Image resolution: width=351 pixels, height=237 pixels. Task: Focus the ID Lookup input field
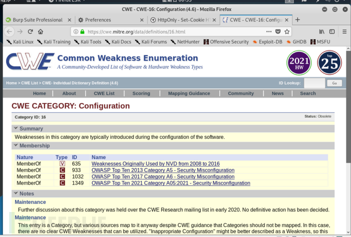(314, 83)
